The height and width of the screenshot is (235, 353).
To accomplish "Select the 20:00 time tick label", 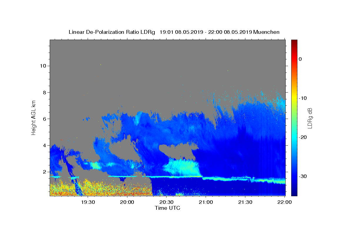I will click(127, 202).
